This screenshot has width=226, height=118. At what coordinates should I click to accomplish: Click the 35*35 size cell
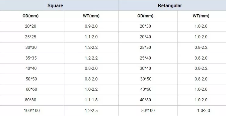click(x=31, y=58)
